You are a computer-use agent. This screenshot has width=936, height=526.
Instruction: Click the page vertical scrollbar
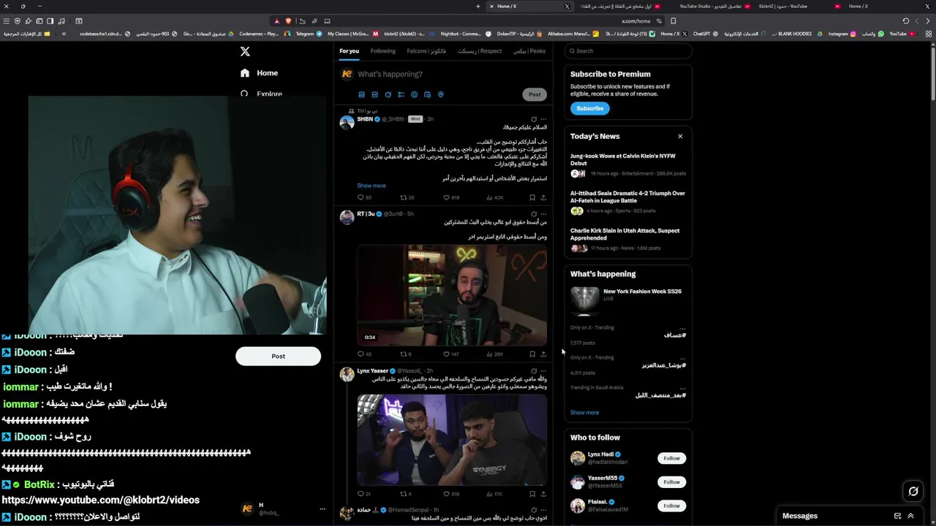pos(932,73)
